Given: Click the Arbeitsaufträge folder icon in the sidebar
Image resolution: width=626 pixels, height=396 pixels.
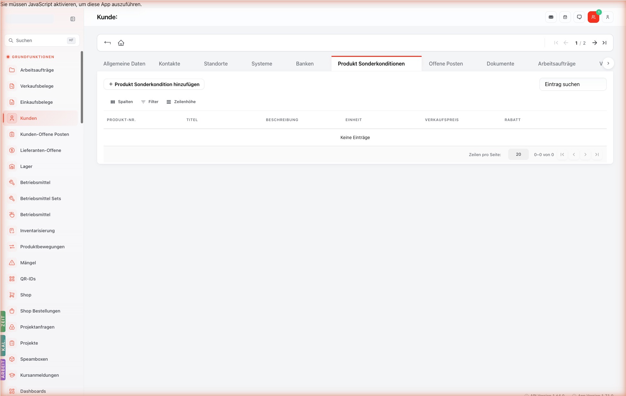Looking at the screenshot, I should [x=12, y=70].
